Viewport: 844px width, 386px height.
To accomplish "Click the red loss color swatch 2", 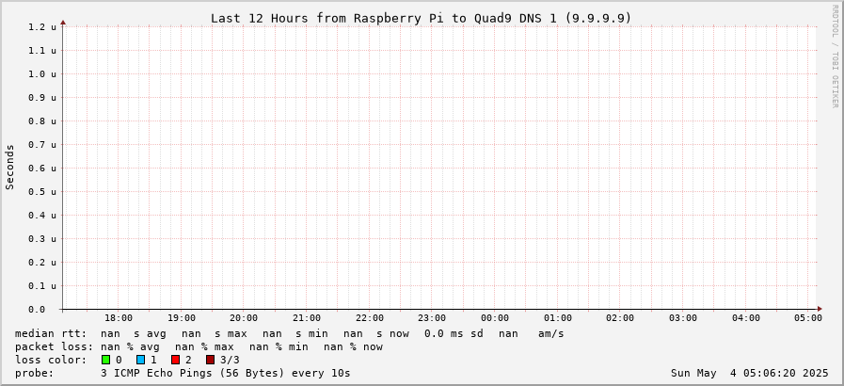I will point(175,360).
